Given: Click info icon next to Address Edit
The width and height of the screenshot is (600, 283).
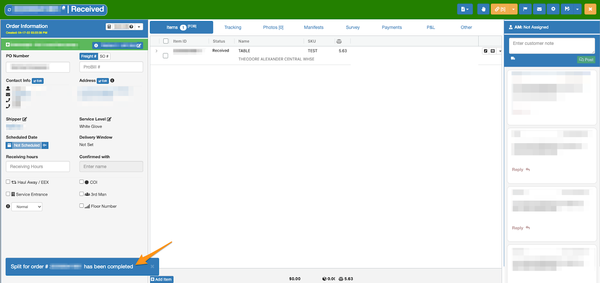Looking at the screenshot, I should [112, 80].
